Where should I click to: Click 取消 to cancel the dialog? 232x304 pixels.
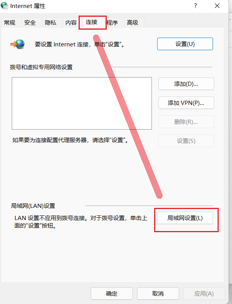(x=158, y=293)
